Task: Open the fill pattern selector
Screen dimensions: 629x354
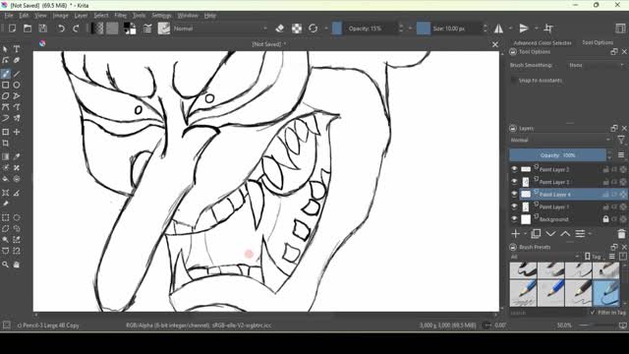Action: 112,29
